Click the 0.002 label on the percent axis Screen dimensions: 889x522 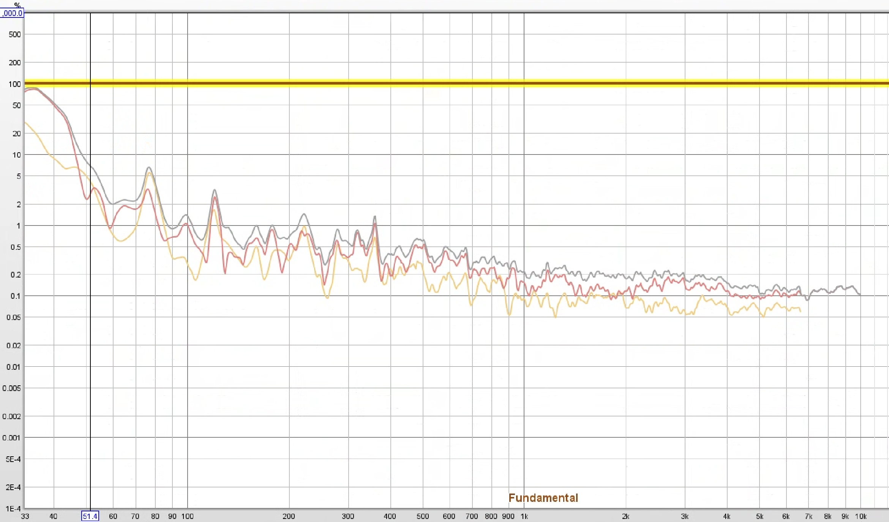click(x=11, y=416)
